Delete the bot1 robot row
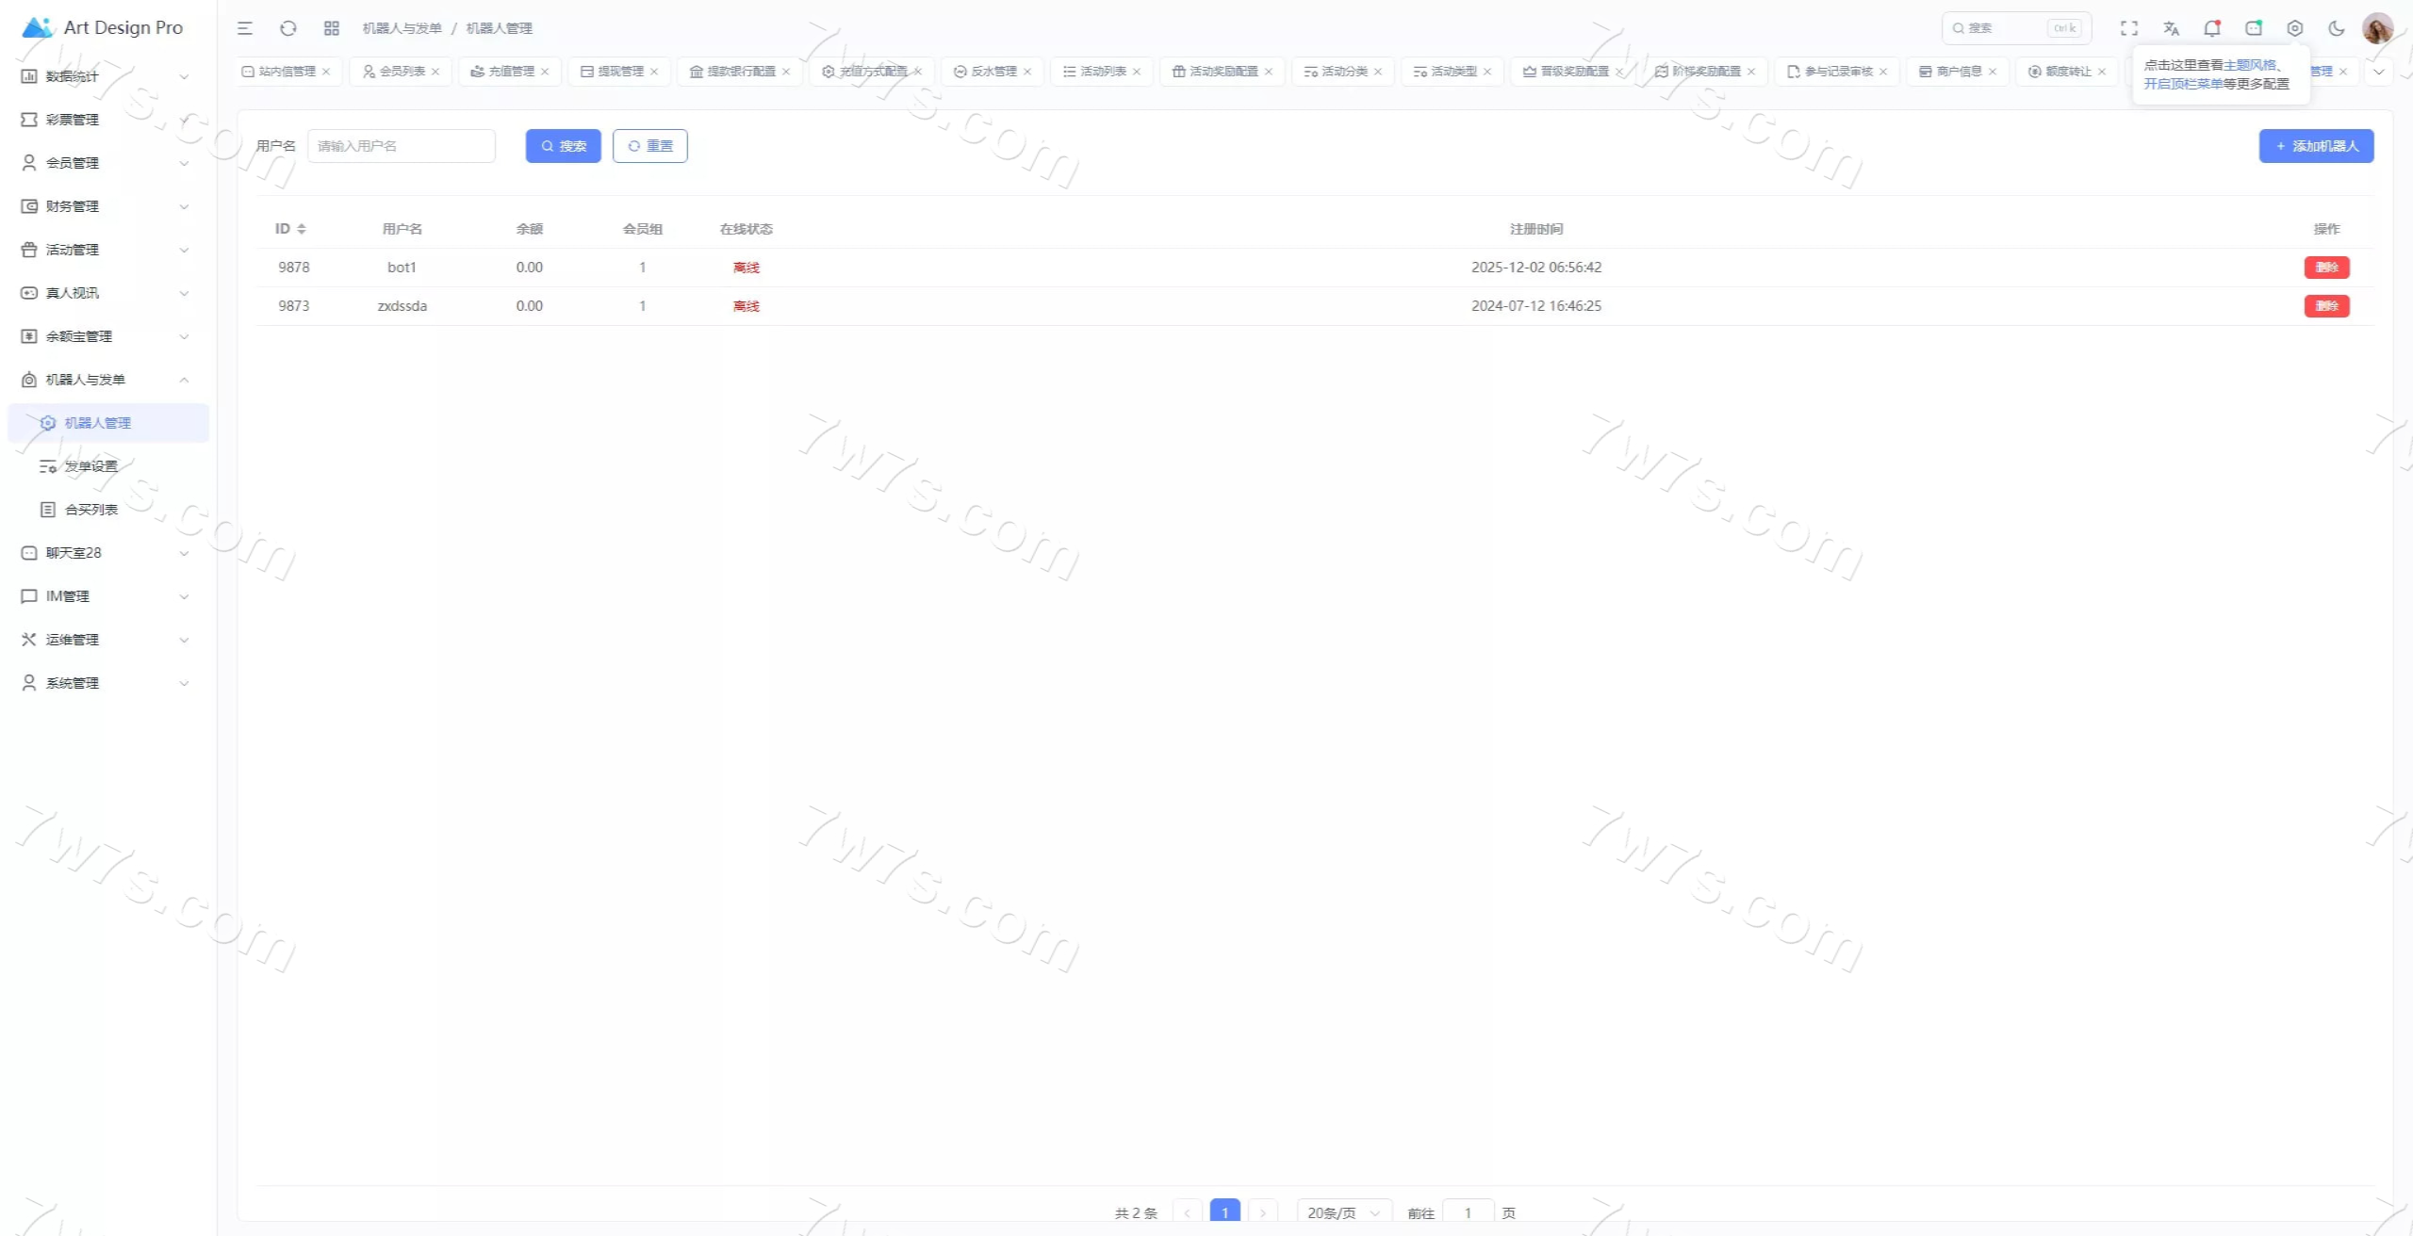2413x1236 pixels. (2326, 268)
